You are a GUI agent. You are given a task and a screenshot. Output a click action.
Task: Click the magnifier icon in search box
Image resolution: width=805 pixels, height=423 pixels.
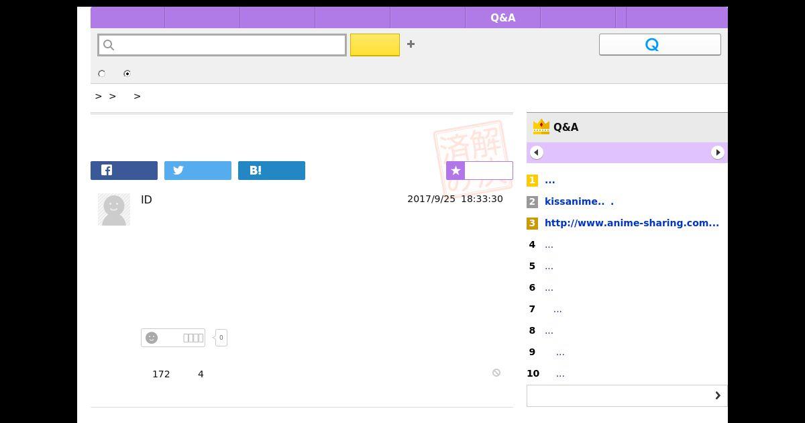(x=109, y=45)
